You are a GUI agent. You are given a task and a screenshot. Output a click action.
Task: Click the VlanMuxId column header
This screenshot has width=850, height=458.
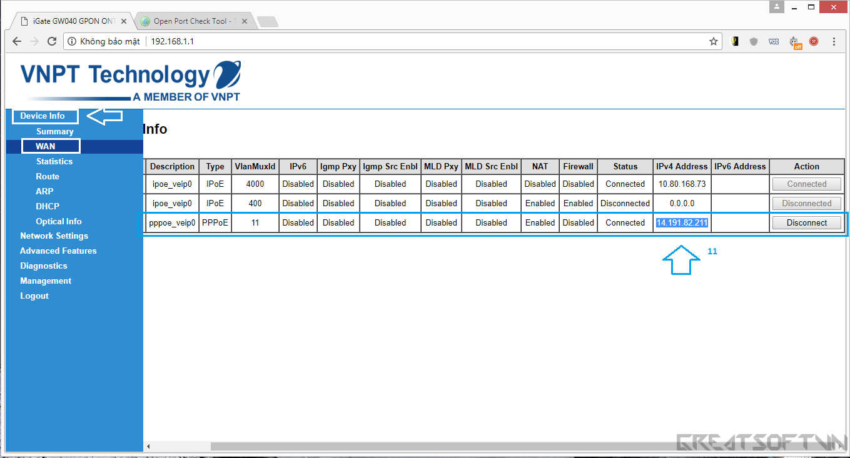255,166
